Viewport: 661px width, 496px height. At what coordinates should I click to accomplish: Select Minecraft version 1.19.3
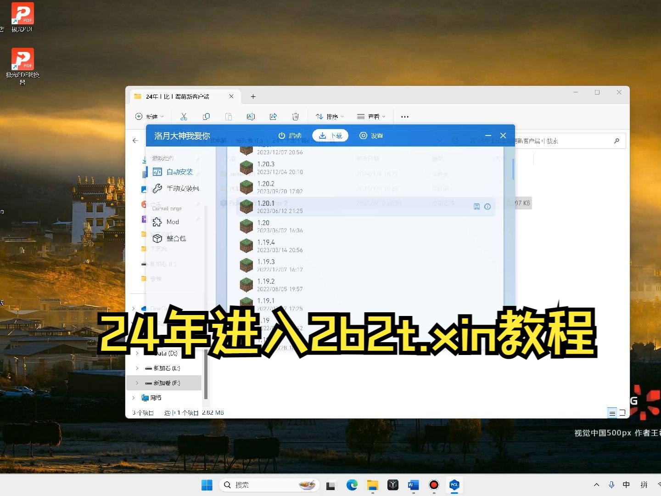coord(366,265)
